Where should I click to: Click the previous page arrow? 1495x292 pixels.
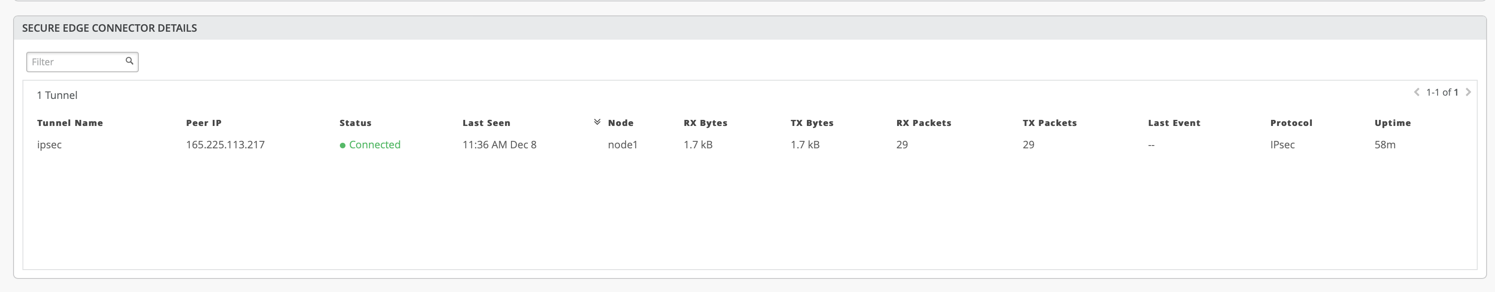[1416, 92]
